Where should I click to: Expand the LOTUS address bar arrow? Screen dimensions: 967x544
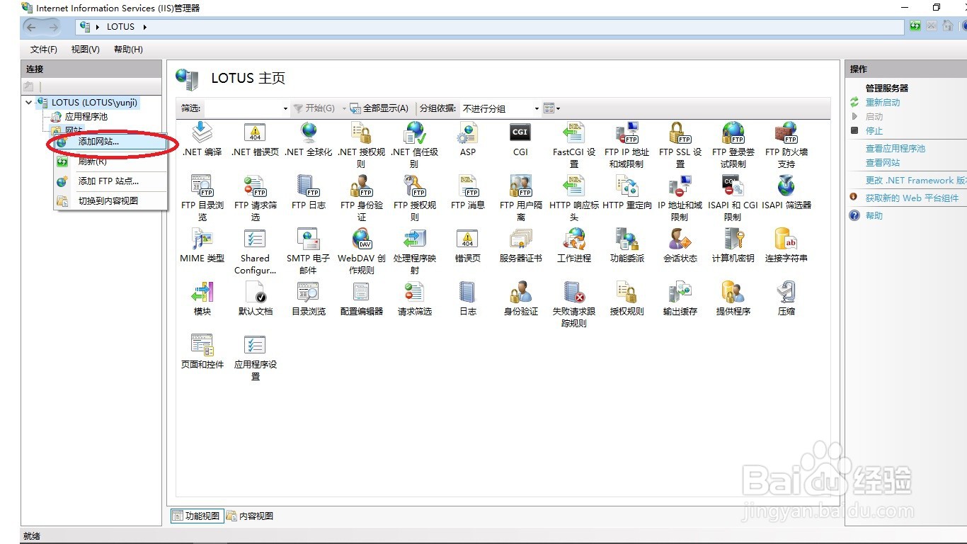coord(145,27)
